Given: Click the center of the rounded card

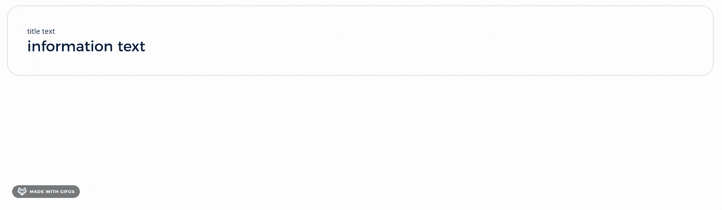Looking at the screenshot, I should 360,40.
